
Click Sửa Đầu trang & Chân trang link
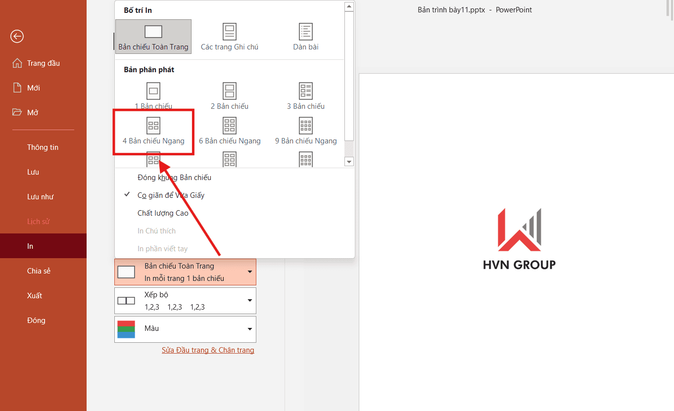(208, 350)
